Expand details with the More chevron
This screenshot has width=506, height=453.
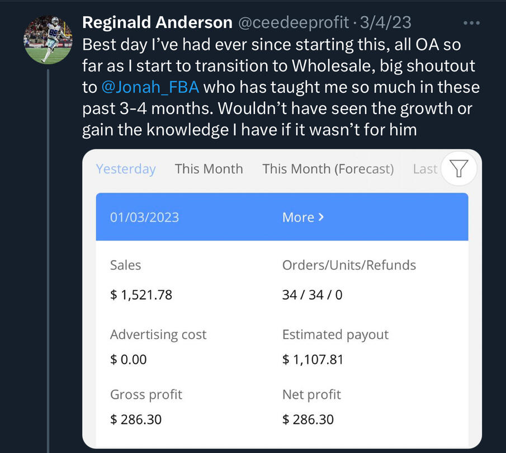303,217
